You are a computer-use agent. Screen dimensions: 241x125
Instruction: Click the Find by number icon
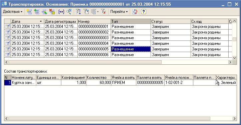pos(69,12)
